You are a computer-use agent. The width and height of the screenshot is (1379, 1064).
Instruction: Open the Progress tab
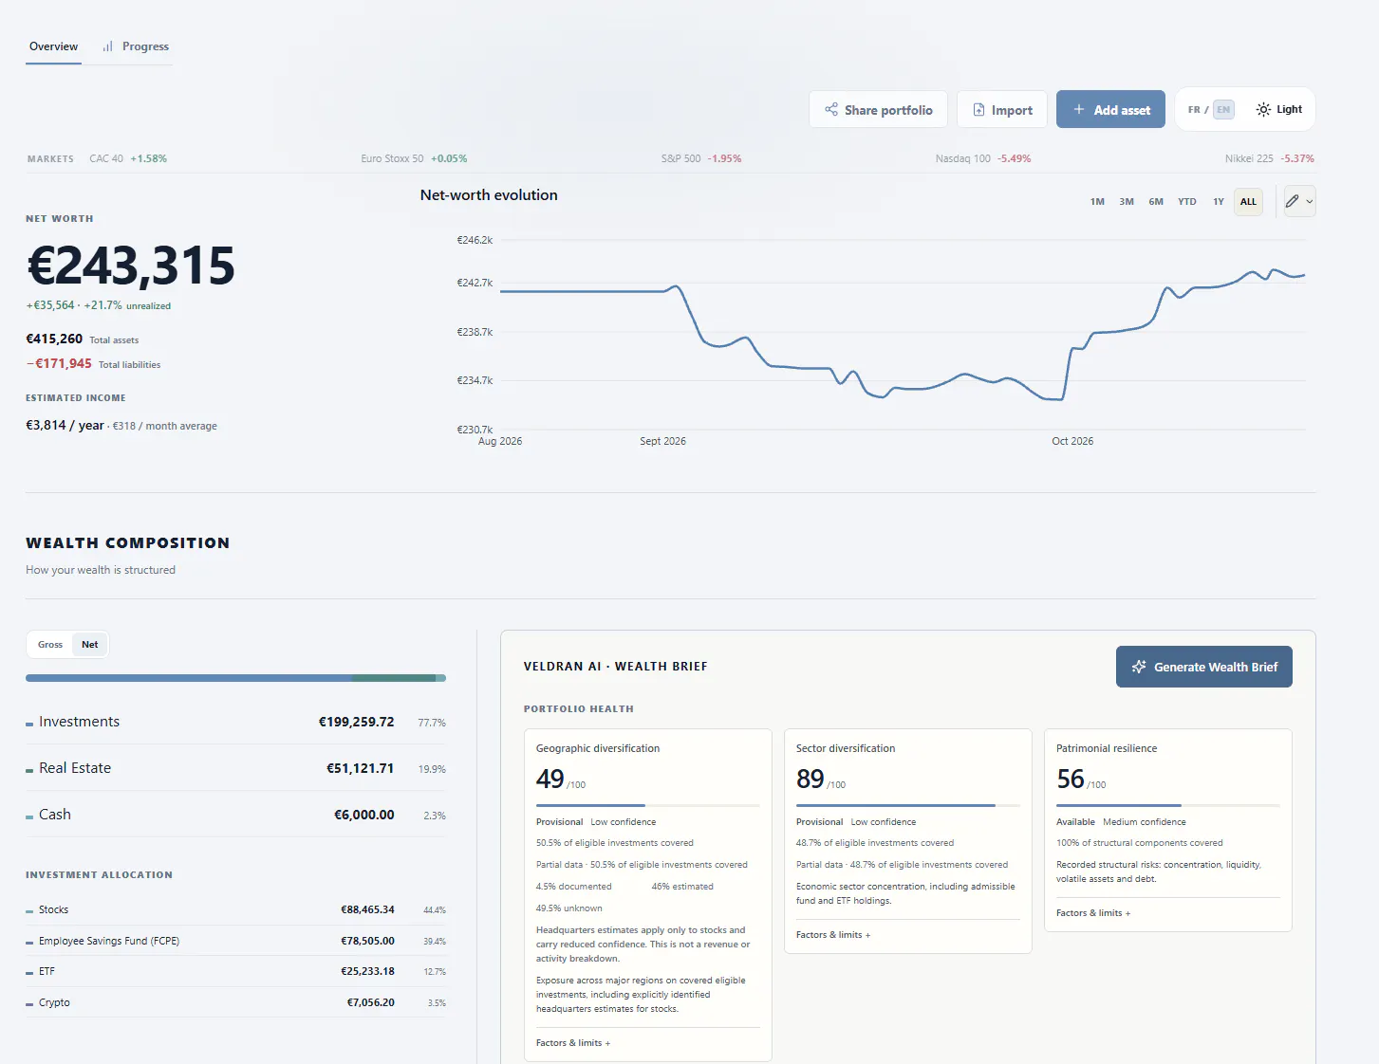point(136,46)
